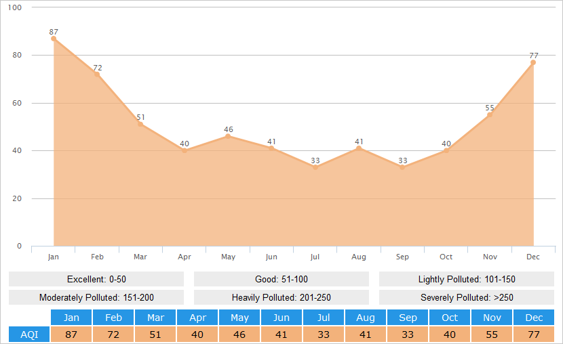Click the '77' data label above the December point

click(534, 56)
